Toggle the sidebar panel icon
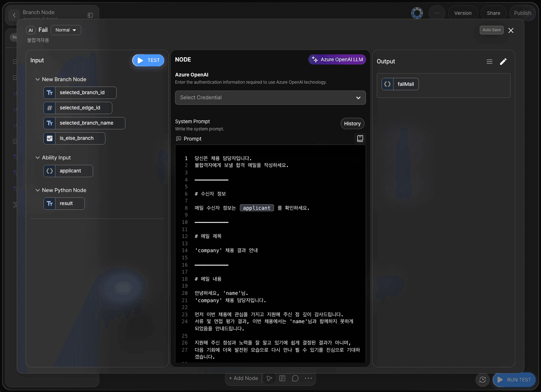 pyautogui.click(x=90, y=15)
